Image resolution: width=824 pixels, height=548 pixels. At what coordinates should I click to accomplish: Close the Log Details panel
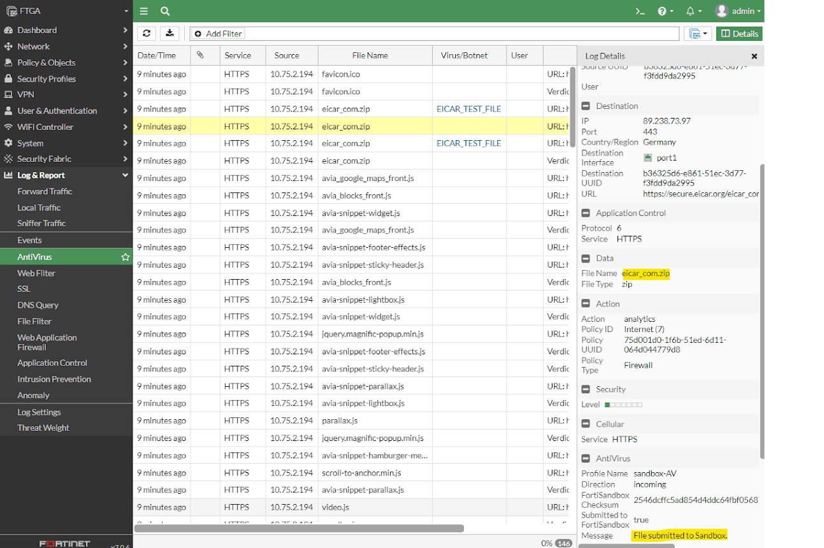click(754, 56)
